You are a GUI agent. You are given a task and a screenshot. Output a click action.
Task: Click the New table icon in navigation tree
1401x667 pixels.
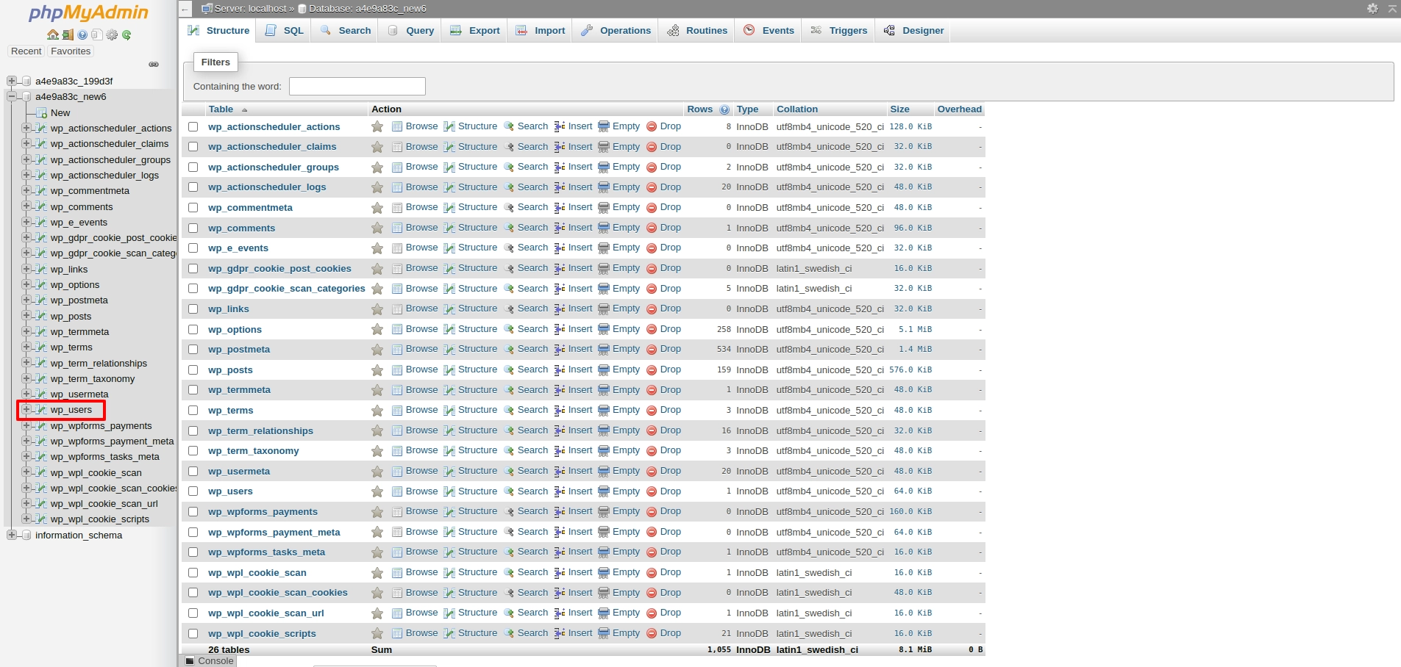[41, 113]
